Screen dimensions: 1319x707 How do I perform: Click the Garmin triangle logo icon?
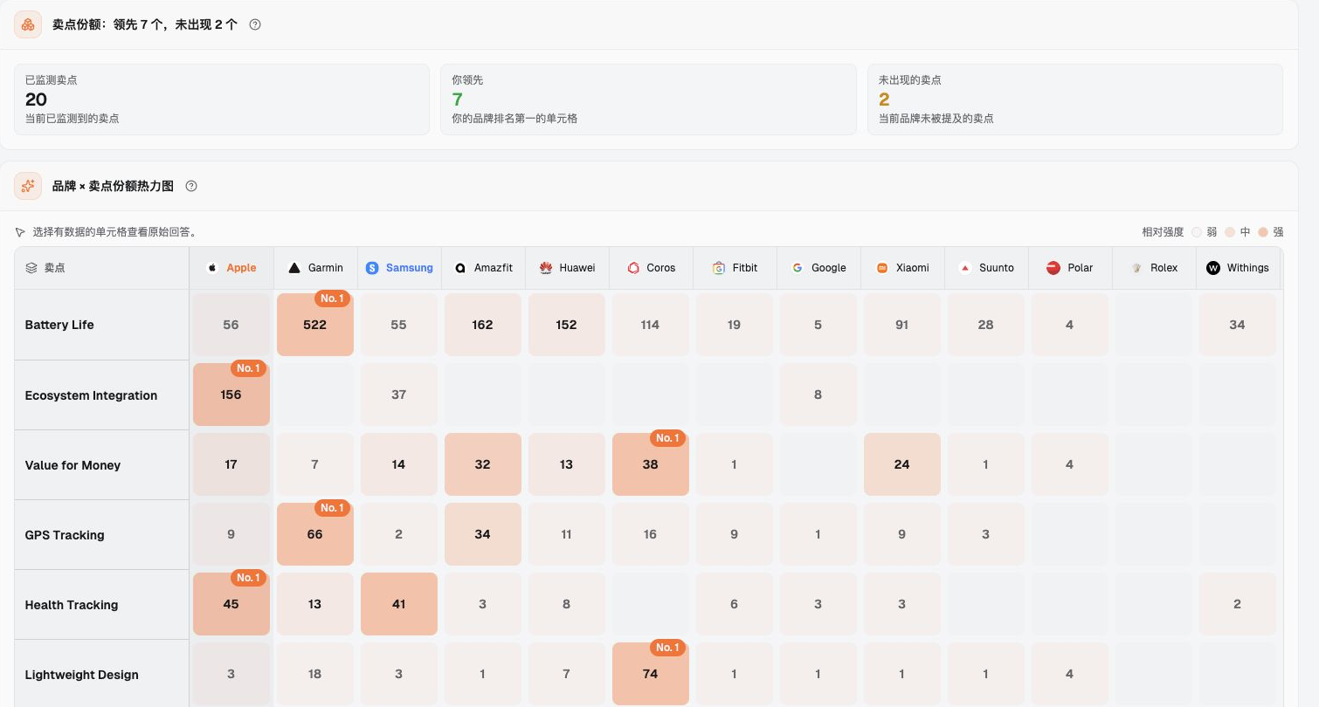pos(294,268)
